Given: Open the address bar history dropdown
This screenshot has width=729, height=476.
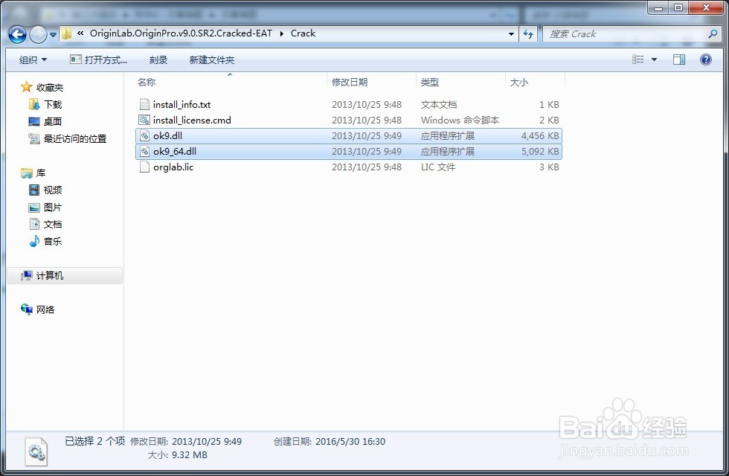Looking at the screenshot, I should click(x=510, y=33).
